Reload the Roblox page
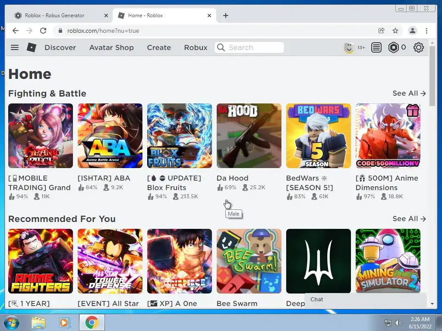442x331 pixels. coord(43,31)
